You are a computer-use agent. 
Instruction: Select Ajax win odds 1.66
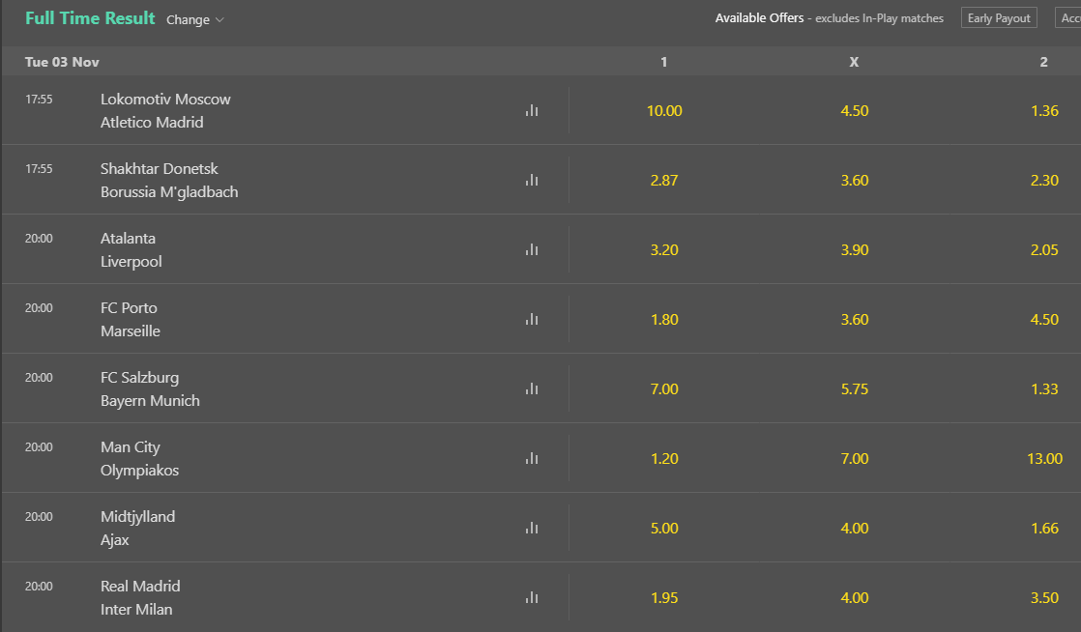pos(1044,528)
